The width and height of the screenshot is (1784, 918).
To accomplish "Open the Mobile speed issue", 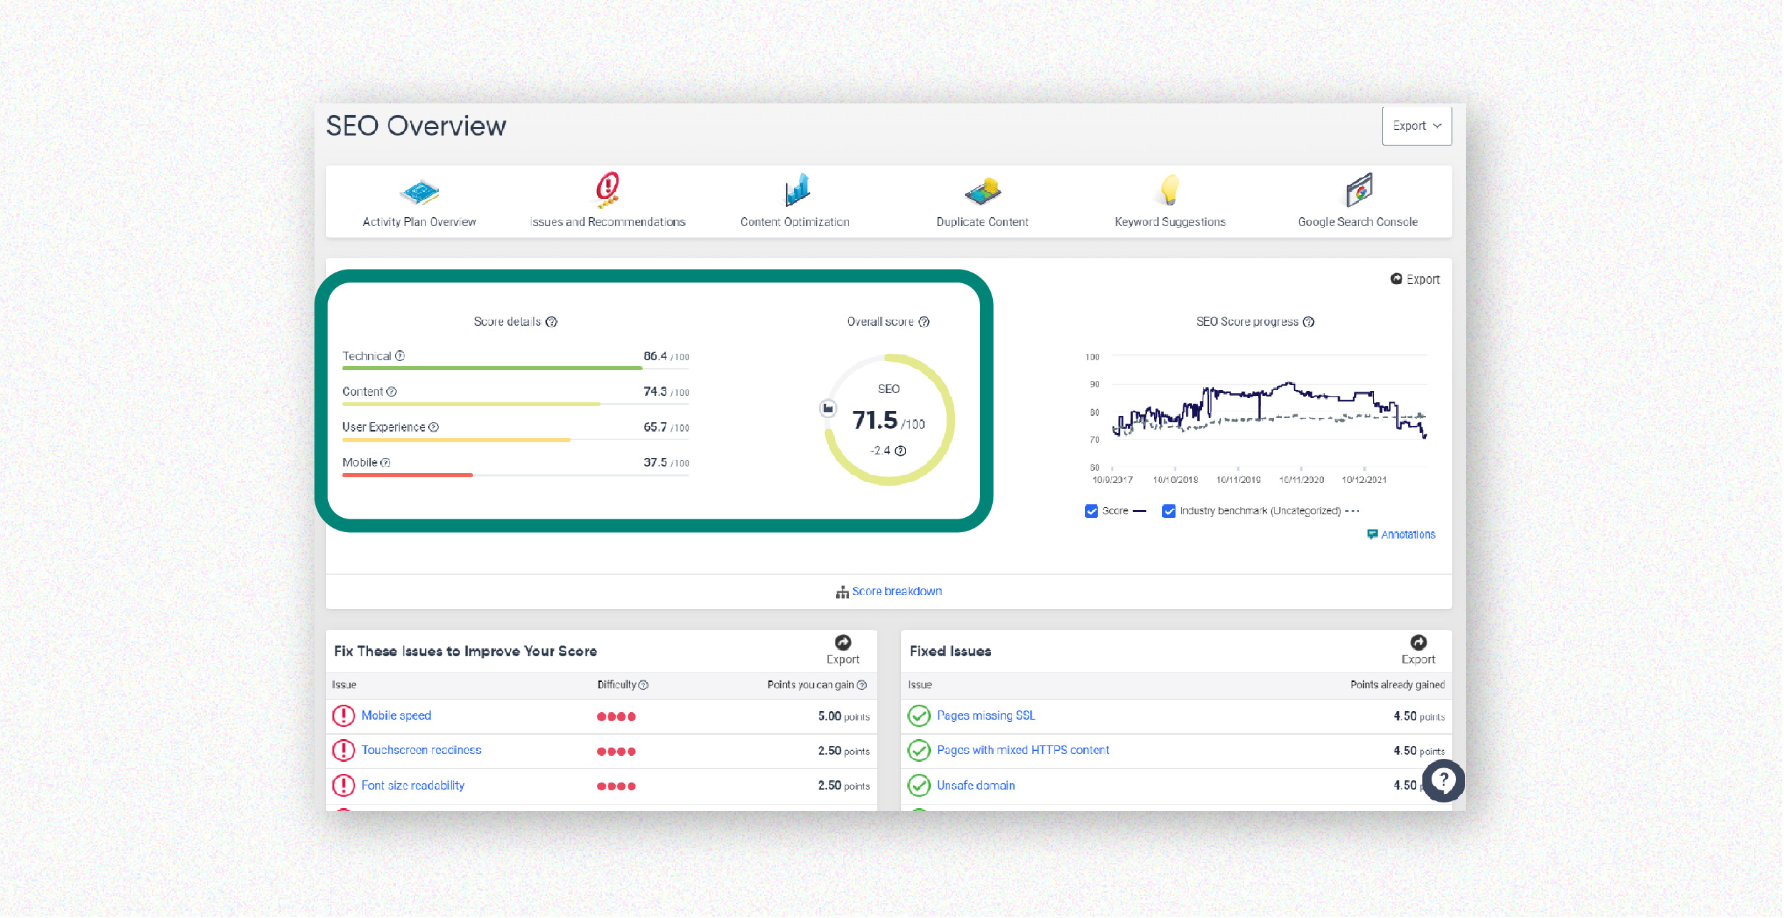I will pos(397,715).
